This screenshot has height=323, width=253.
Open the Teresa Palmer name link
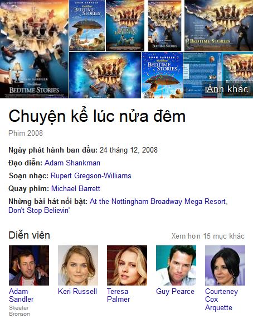pos(119,295)
